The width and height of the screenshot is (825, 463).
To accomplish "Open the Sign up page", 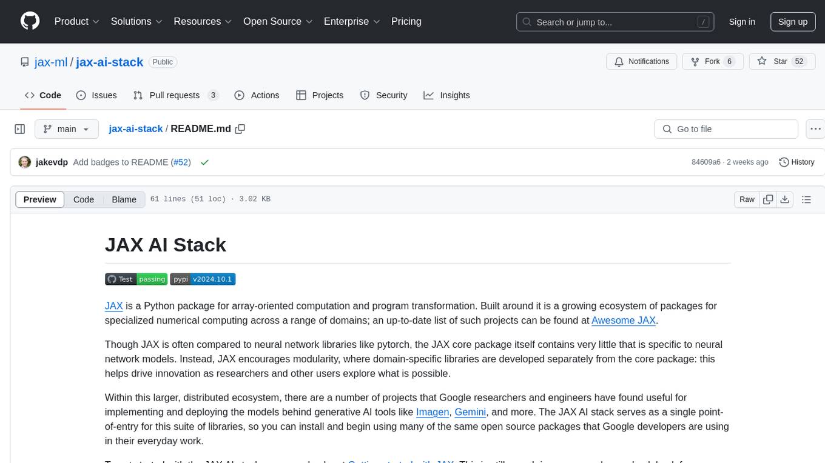I will pyautogui.click(x=793, y=22).
